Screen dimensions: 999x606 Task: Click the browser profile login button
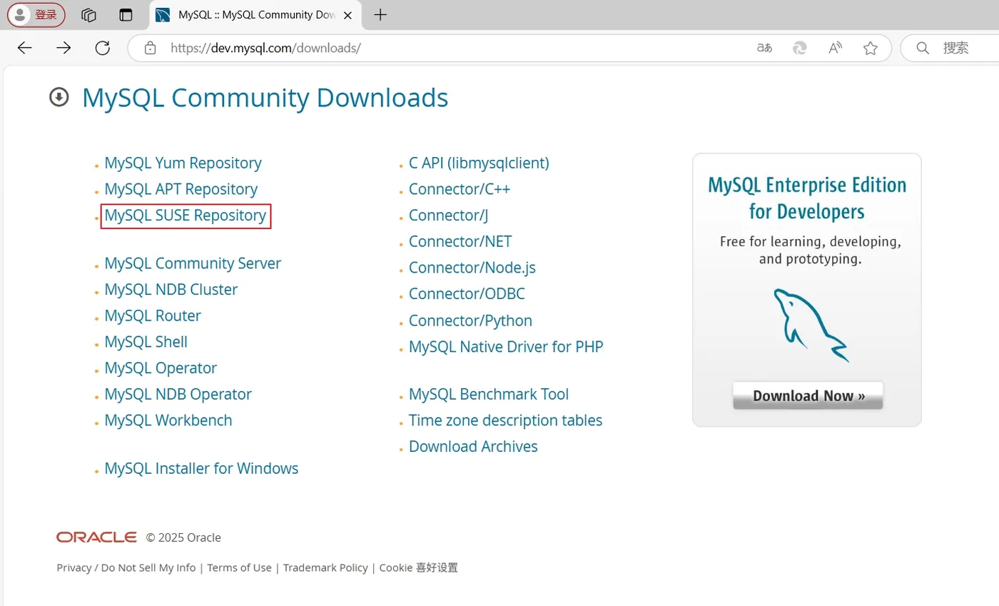[x=36, y=14]
